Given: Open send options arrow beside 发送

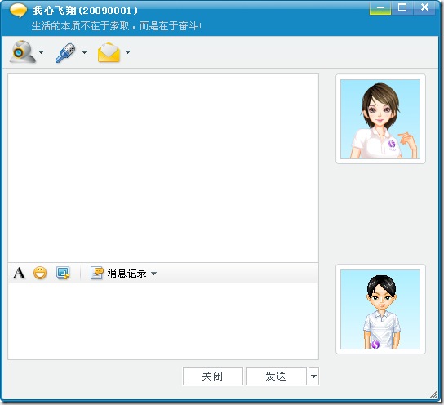Looking at the screenshot, I should click(313, 376).
